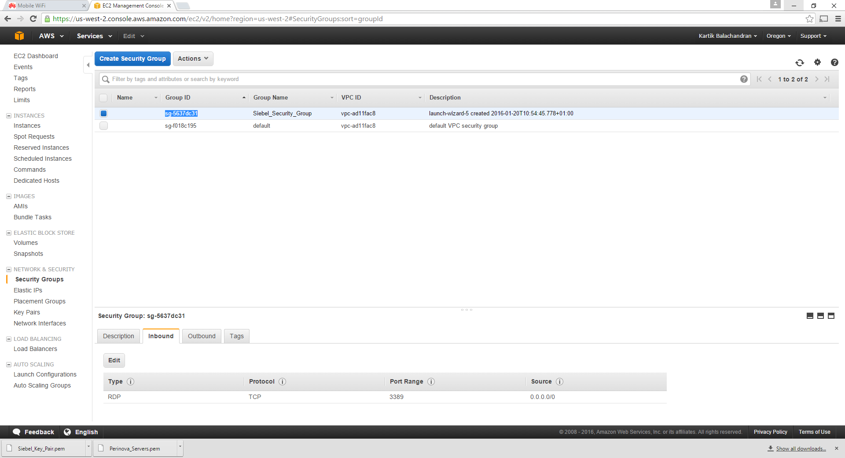Click the AWS cube logo icon
The width and height of the screenshot is (845, 458).
pyautogui.click(x=19, y=36)
